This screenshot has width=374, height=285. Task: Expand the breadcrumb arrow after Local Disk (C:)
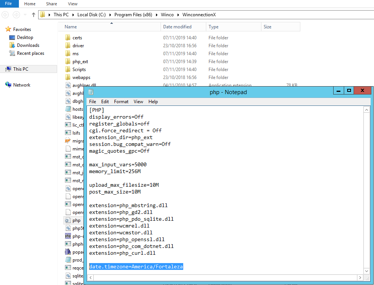tap(110, 15)
